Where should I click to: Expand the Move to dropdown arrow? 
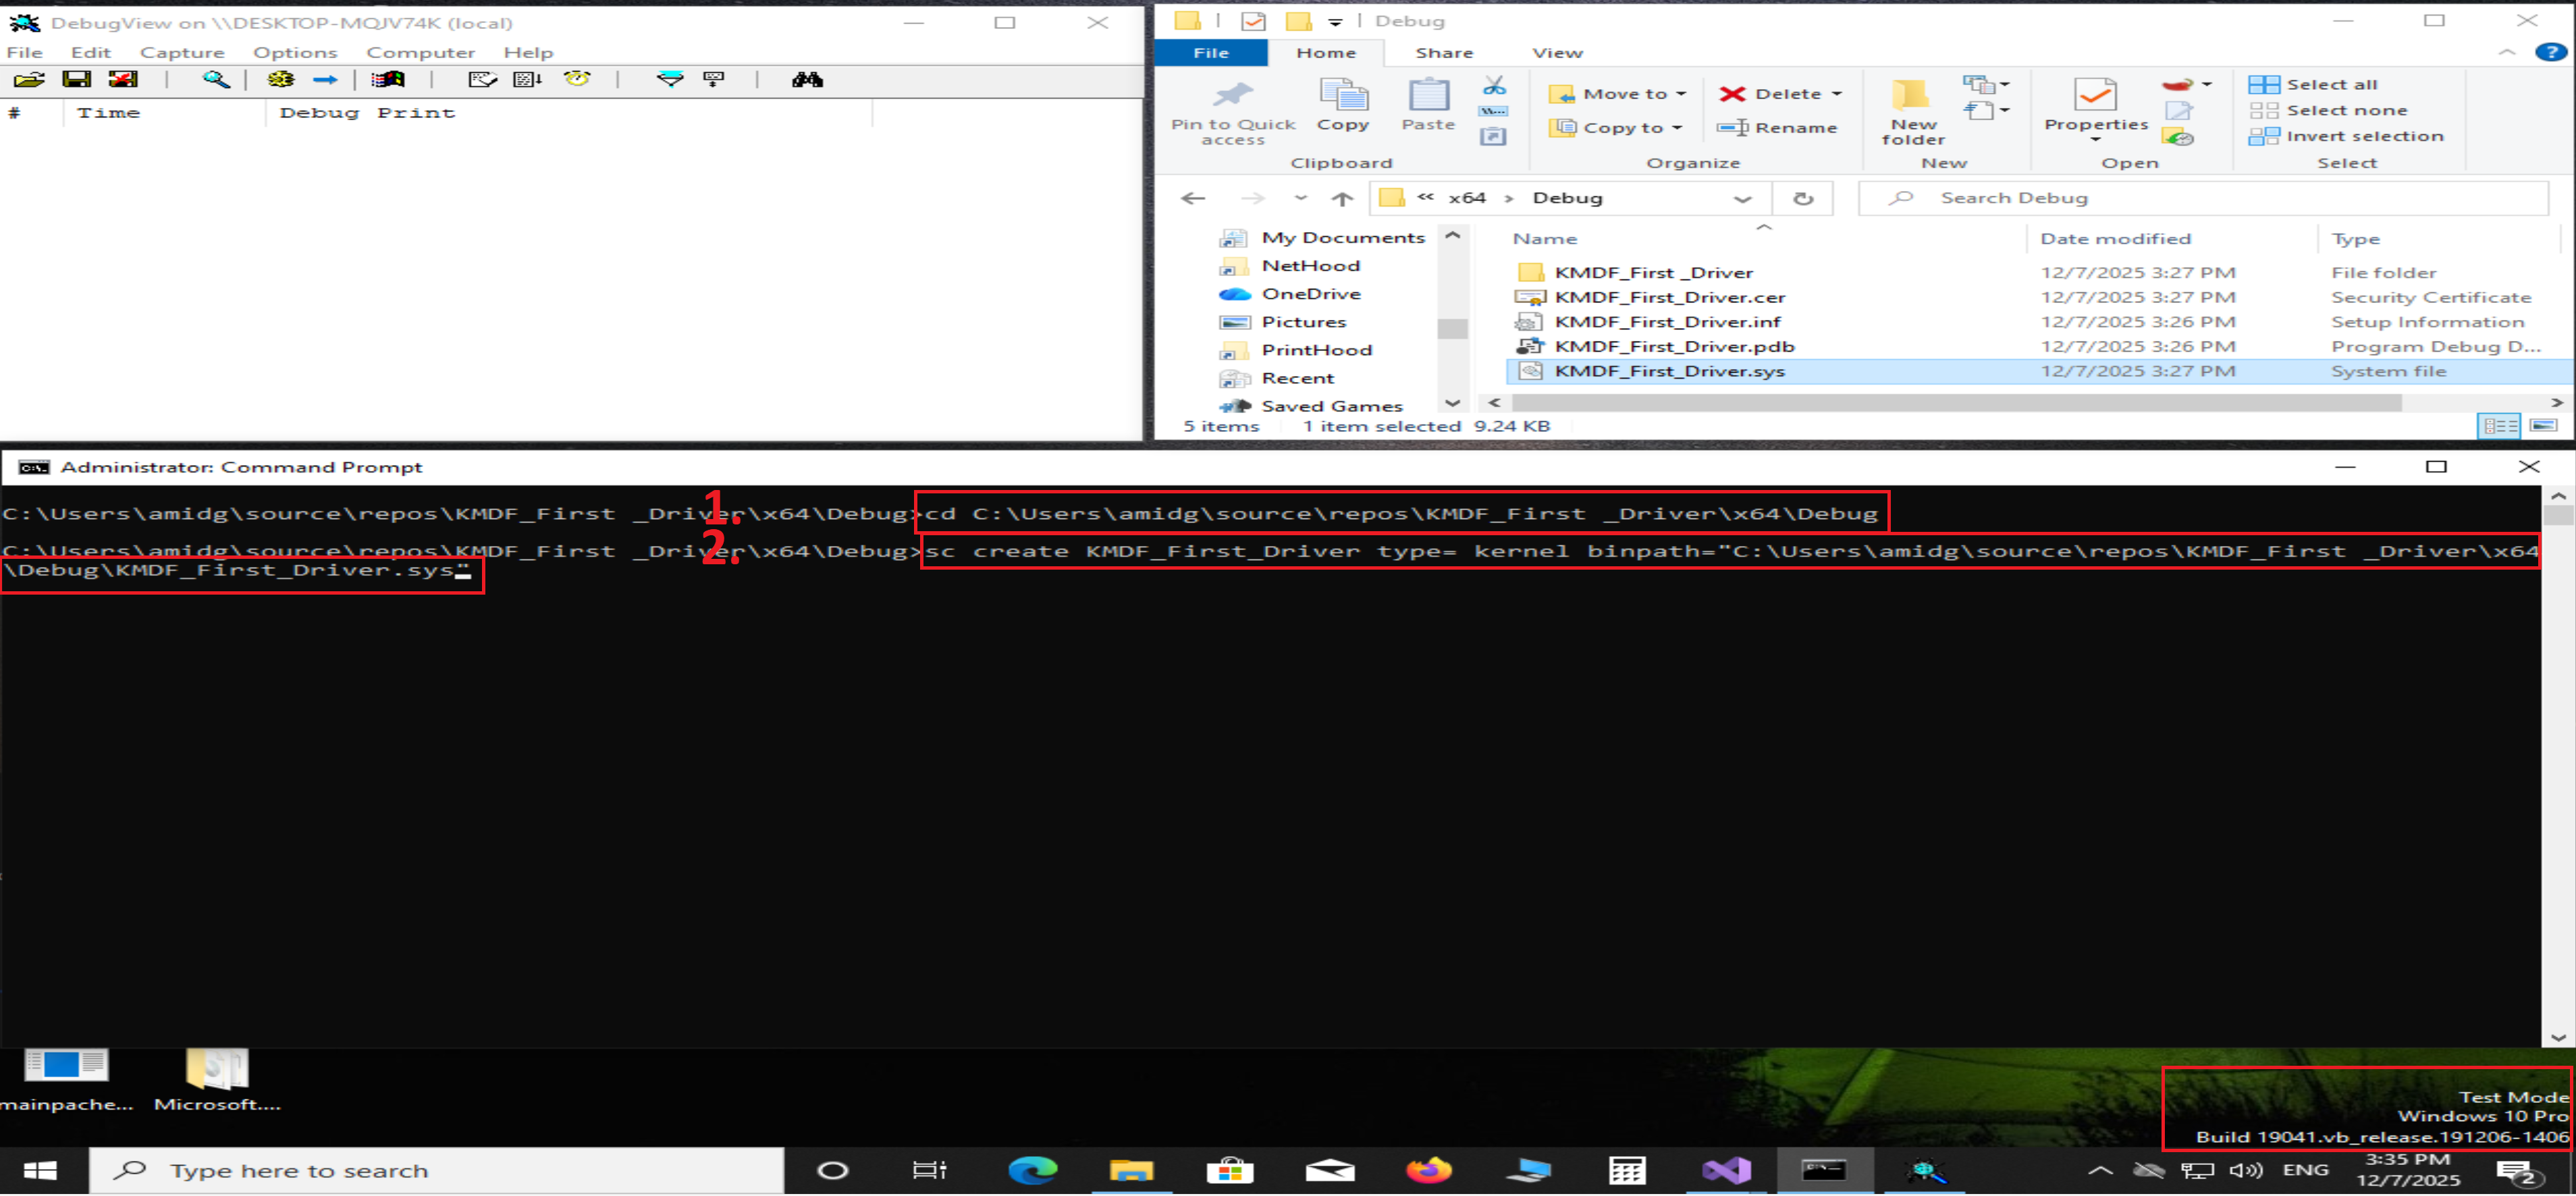(1682, 94)
